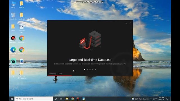
Task: Minimize the installer window
Action: point(126,23)
